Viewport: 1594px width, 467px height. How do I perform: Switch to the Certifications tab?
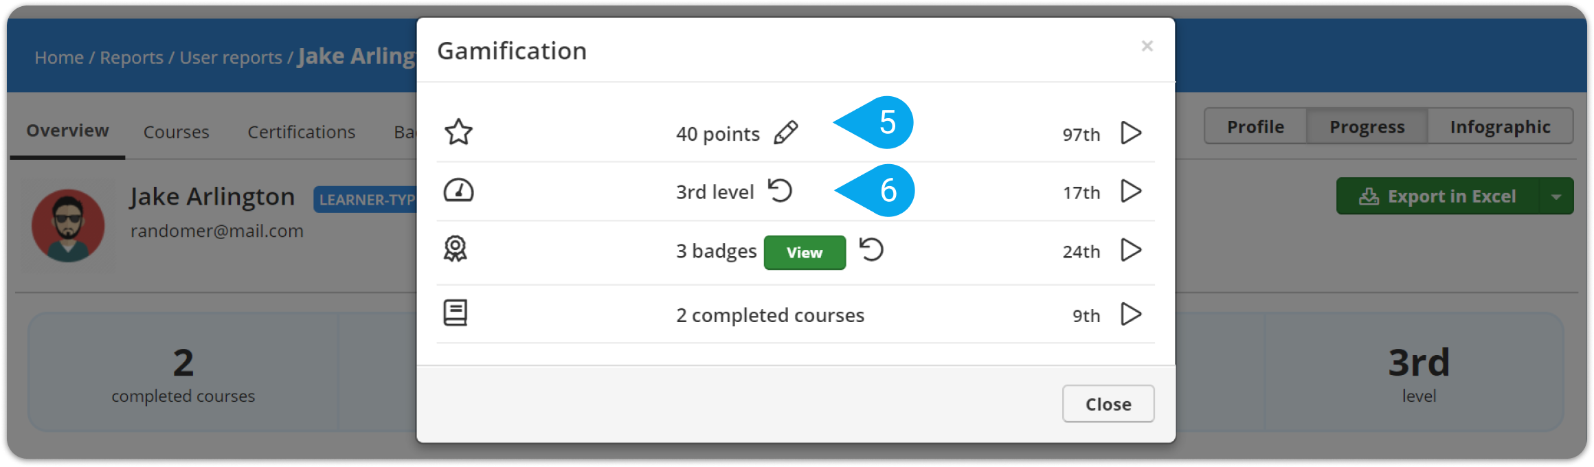tap(302, 132)
